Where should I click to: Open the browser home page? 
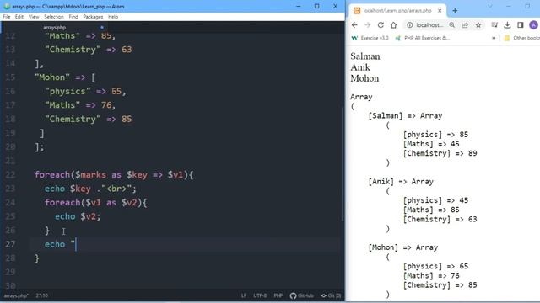click(x=394, y=25)
